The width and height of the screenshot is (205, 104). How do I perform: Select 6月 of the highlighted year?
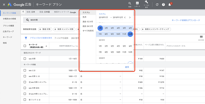click(130, 28)
